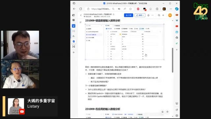Click the value 230 in the Backspace row
The width and height of the screenshot is (211, 119).
pos(142,34)
